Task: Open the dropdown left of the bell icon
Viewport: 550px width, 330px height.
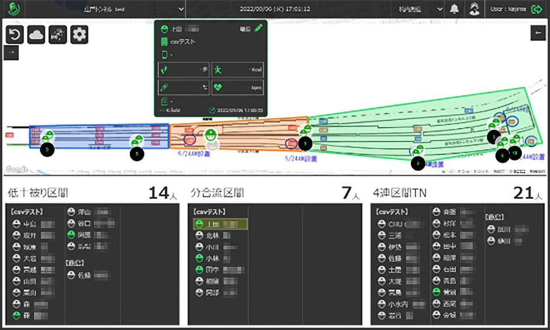Action: coord(418,9)
